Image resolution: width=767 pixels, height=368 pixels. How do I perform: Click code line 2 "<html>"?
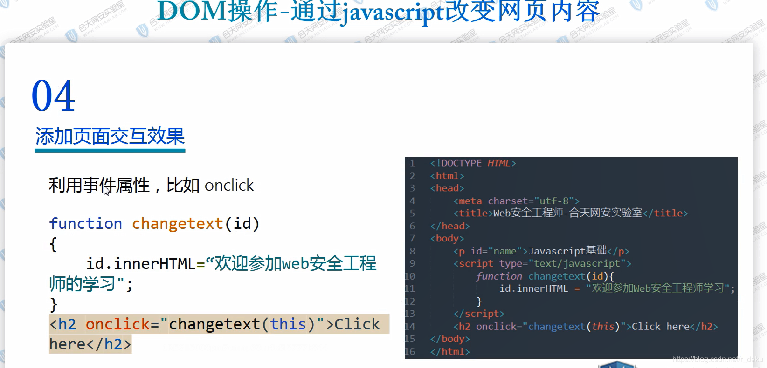coord(447,176)
